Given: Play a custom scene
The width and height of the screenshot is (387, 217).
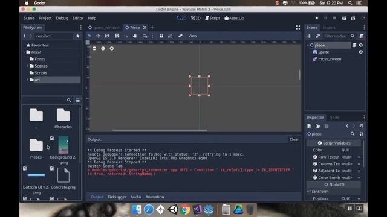Looking at the screenshot, I should coord(353,18).
